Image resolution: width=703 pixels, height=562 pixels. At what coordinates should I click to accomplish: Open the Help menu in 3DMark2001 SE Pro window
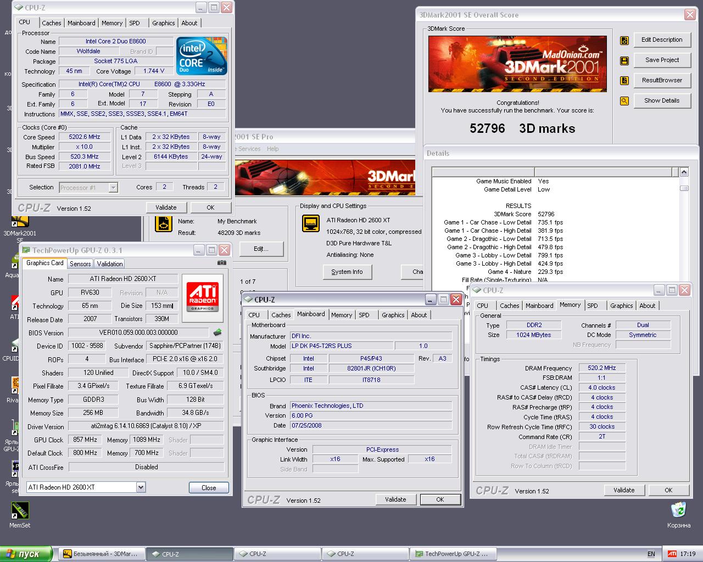(x=273, y=149)
